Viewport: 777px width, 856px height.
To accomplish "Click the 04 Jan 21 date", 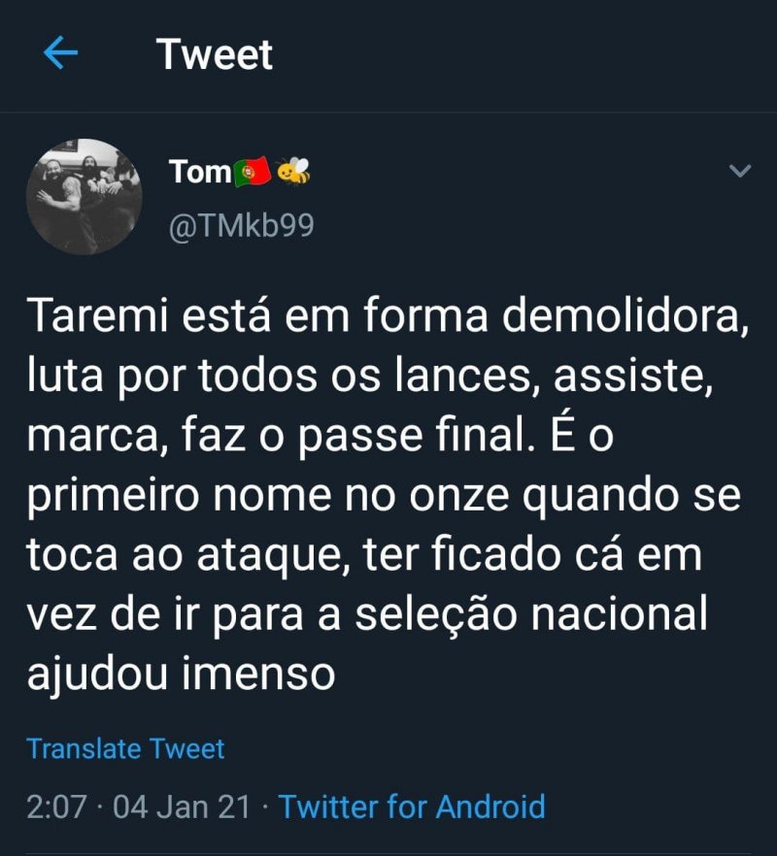I will pyautogui.click(x=182, y=807).
